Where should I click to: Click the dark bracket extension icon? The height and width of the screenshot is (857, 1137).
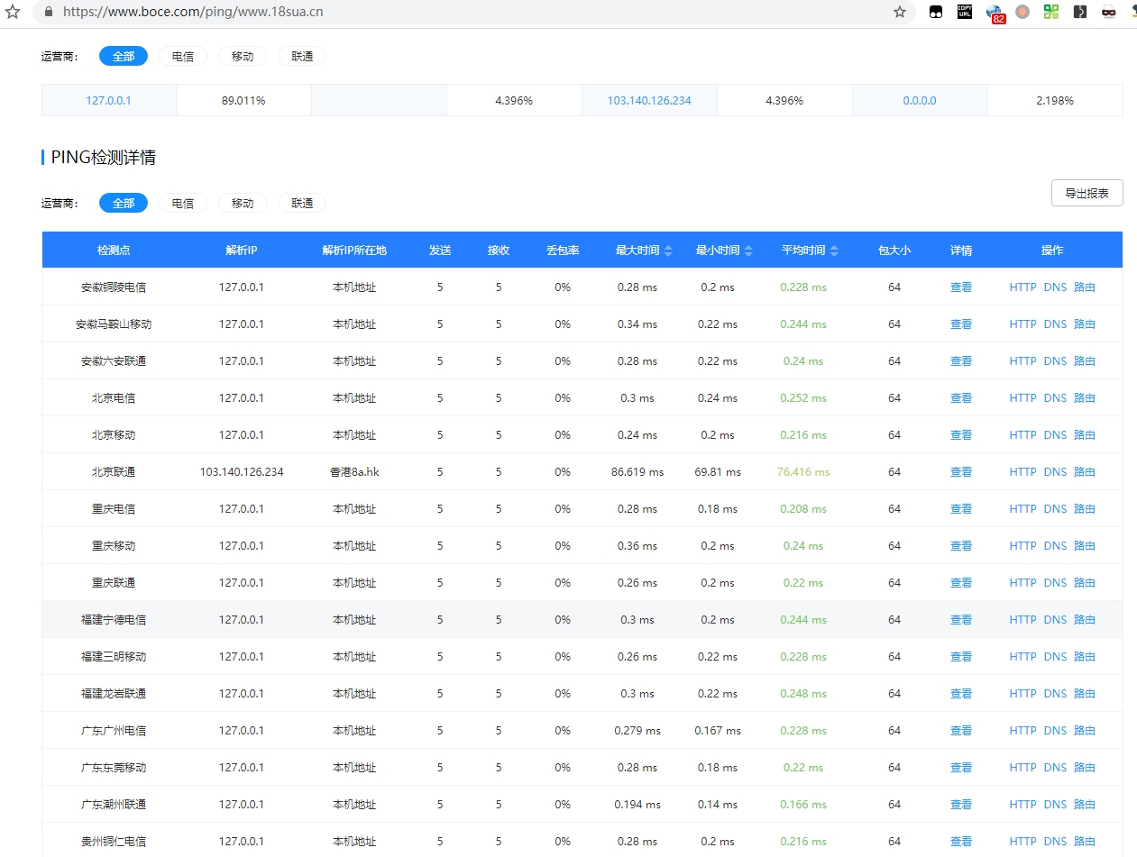(1079, 12)
